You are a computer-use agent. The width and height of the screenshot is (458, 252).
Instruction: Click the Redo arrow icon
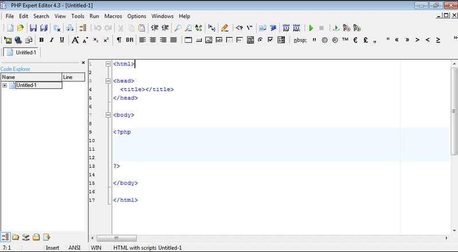tap(108, 28)
